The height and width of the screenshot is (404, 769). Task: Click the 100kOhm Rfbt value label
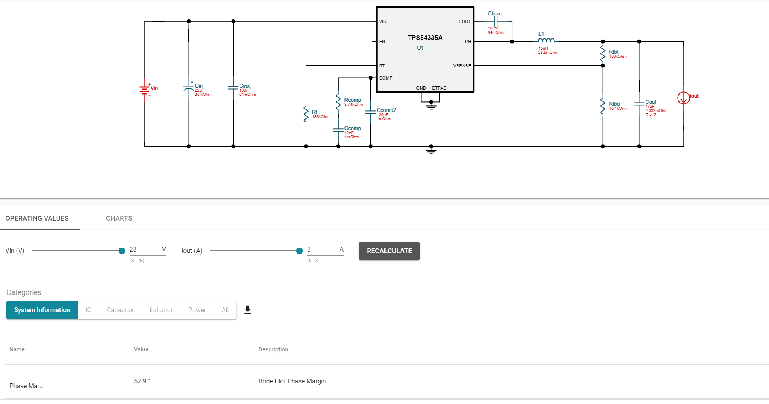tap(618, 57)
